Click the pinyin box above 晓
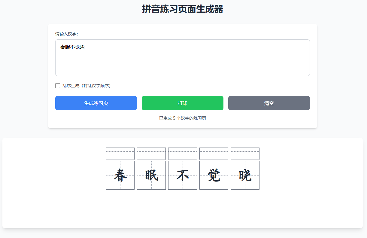 [x=245, y=154]
